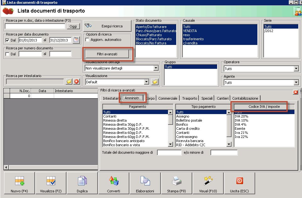Select Chiuso/Fatturato in Stato documento

[x=156, y=35]
